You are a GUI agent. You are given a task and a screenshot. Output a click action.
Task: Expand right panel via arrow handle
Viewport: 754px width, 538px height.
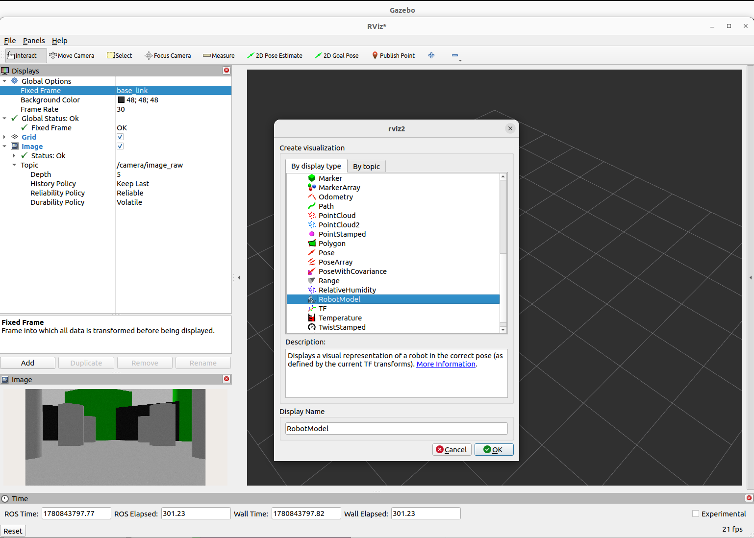click(x=751, y=277)
